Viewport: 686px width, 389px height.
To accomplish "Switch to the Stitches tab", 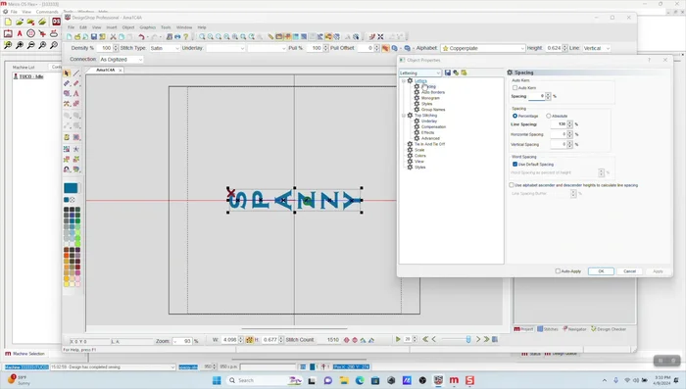I will [x=548, y=329].
